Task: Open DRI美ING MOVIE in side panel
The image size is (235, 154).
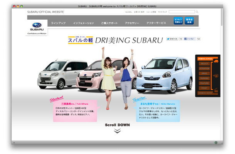Action: [205, 93]
